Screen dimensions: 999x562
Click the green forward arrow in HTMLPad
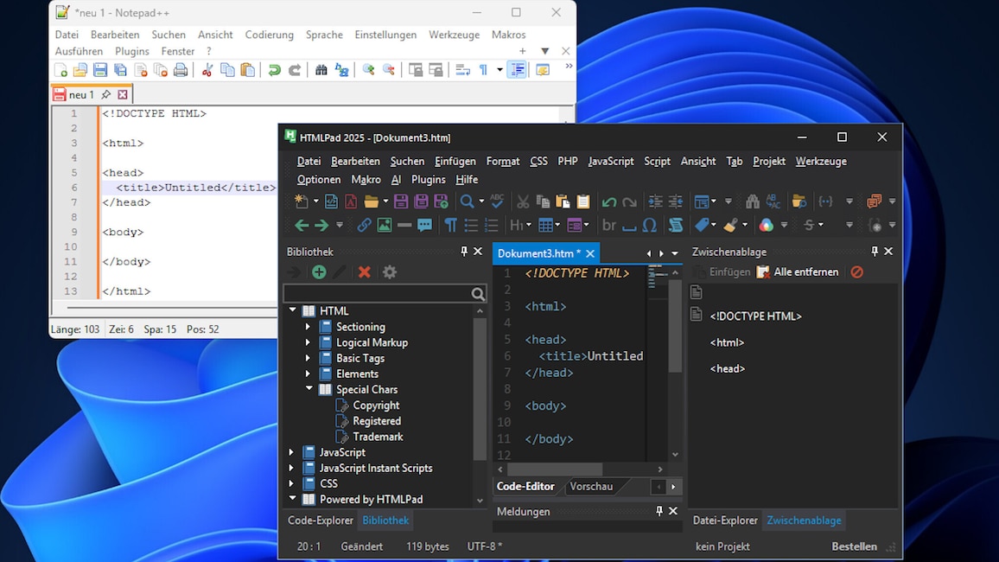(321, 225)
